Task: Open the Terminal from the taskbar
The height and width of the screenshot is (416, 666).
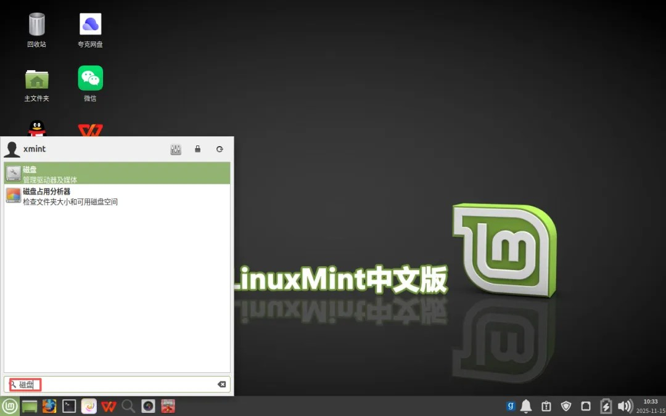Action: pyautogui.click(x=69, y=406)
